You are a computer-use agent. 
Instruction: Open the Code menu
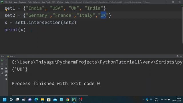pyautogui.click(x=29, y=2)
